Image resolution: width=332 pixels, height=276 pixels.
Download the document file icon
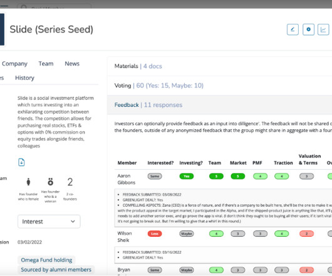pos(21,162)
